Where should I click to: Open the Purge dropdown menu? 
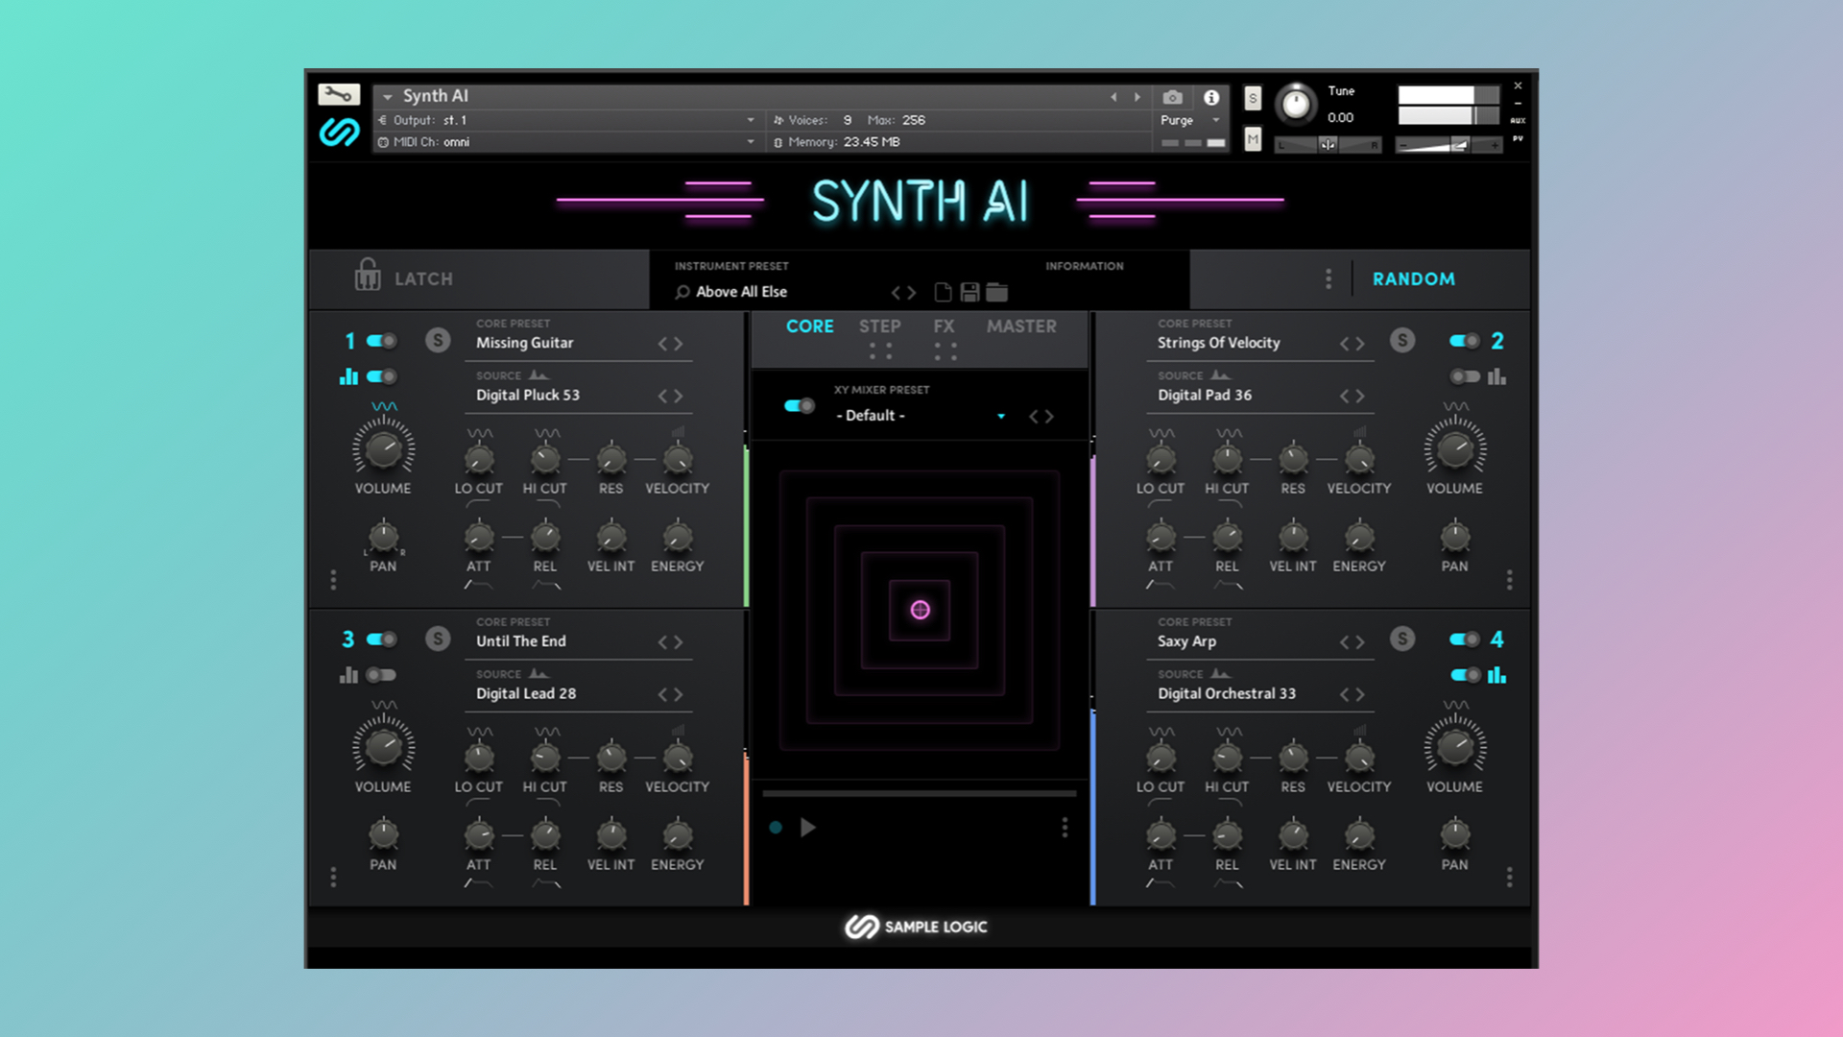[1190, 120]
